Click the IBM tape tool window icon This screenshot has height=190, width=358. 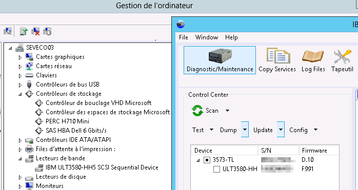click(181, 24)
